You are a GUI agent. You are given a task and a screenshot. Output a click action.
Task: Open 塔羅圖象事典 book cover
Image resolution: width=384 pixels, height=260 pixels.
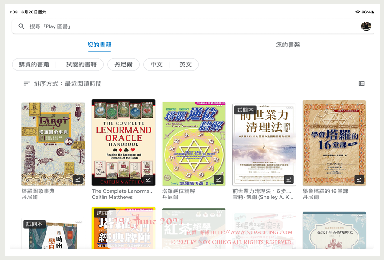point(53,144)
